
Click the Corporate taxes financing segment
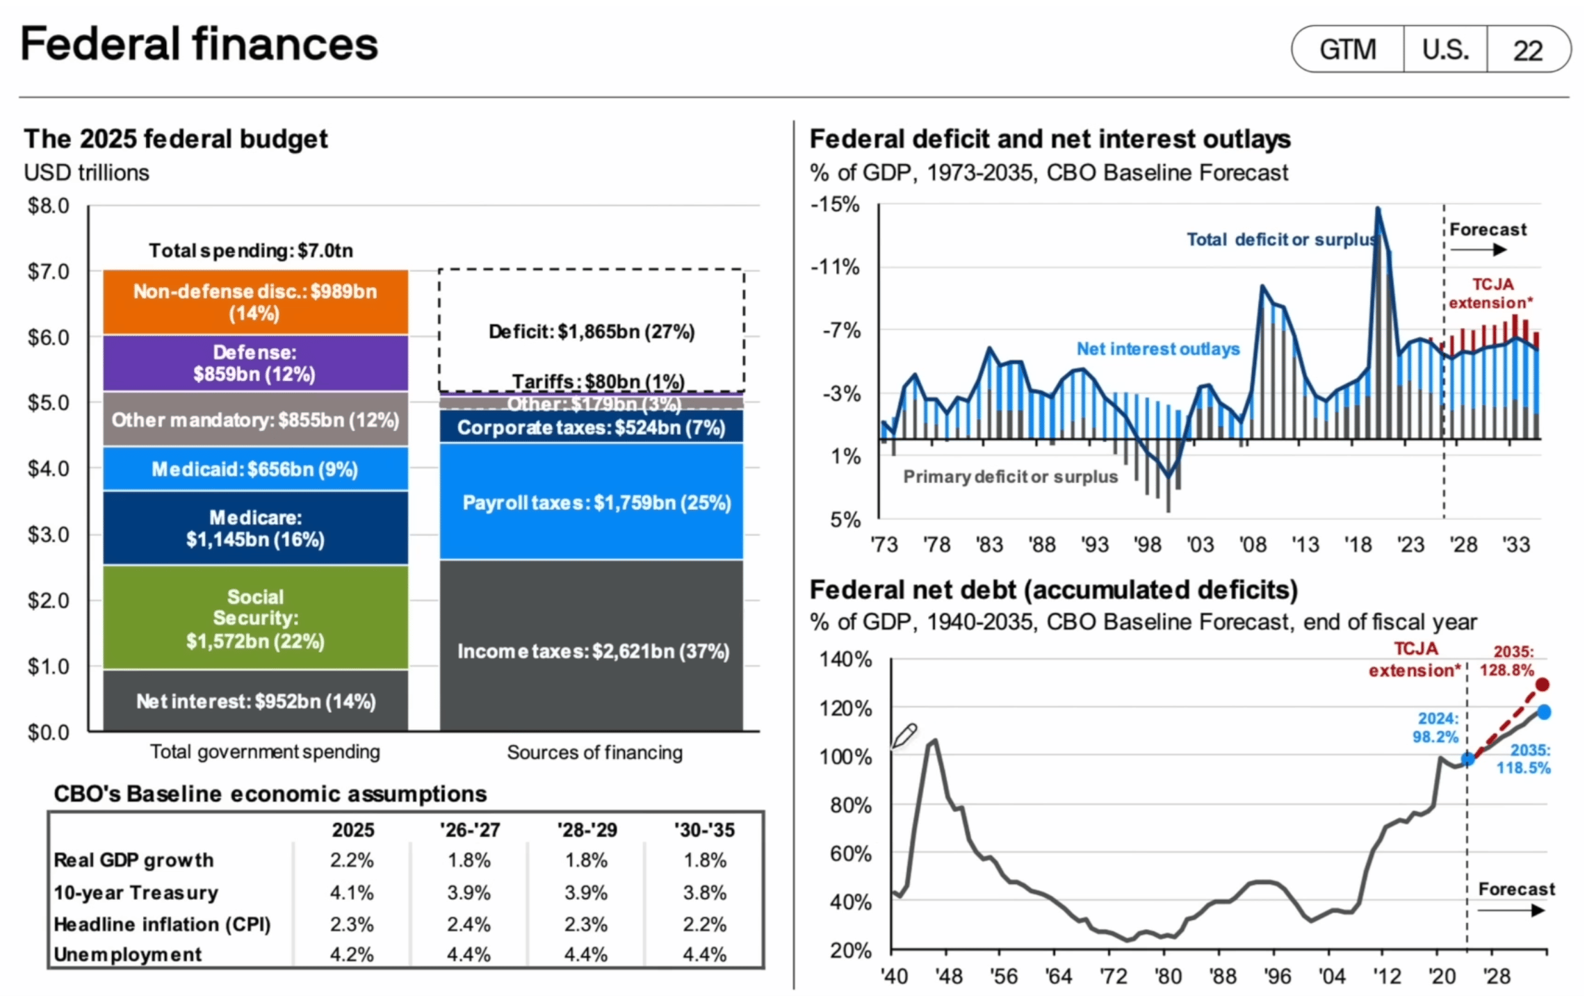click(591, 427)
